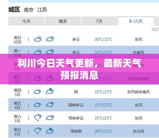Screen dimensions: 159x138
Task: Click night cloudy moon icon for 30日
Action: click(x=50, y=39)
